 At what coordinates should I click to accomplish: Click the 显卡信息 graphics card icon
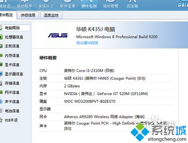click(1, 65)
